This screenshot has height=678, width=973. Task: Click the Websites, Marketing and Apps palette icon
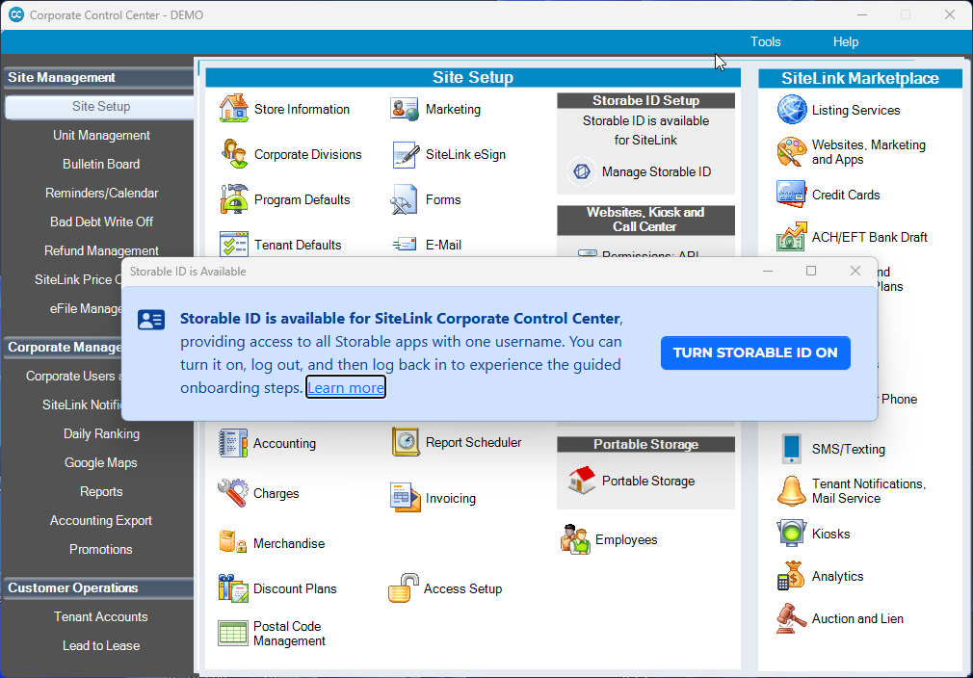click(791, 152)
